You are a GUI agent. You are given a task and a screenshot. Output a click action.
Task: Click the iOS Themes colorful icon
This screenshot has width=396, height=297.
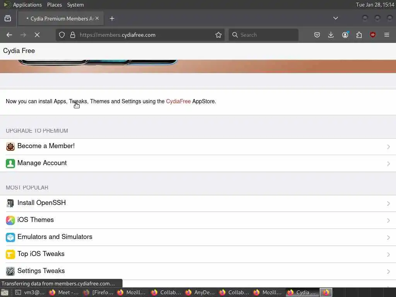(x=10, y=220)
